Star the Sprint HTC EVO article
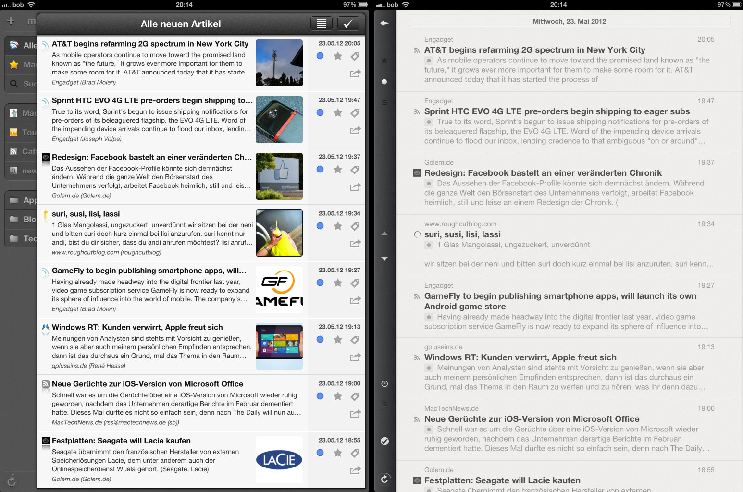This screenshot has height=492, width=743. tap(338, 113)
